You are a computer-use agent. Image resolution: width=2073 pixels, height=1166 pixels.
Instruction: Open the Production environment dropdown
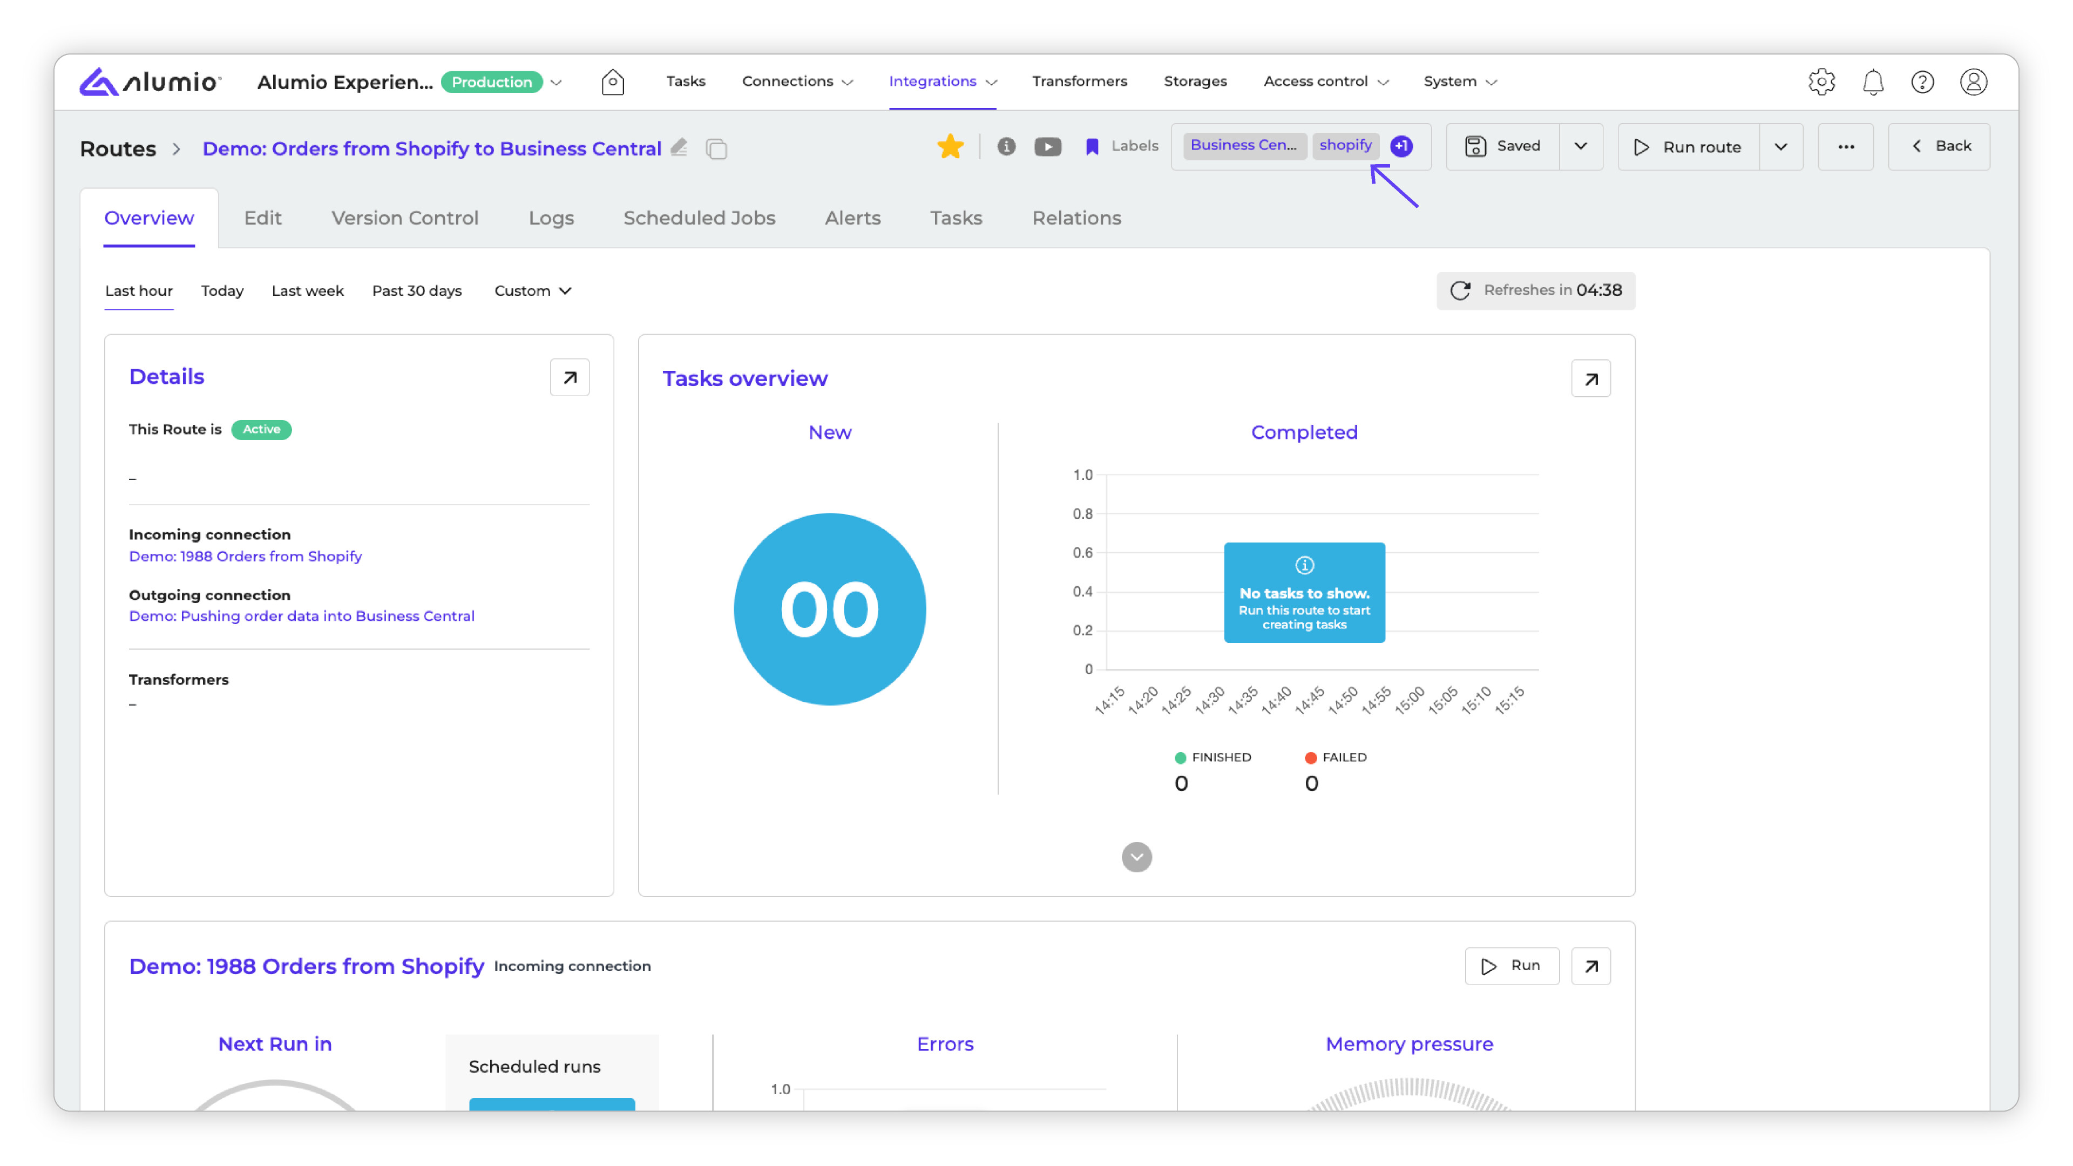click(556, 82)
